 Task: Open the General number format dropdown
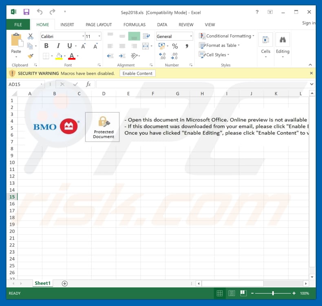pyautogui.click(x=191, y=36)
